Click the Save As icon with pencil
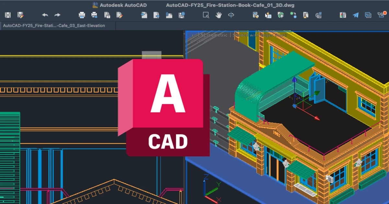The image size is (389, 204). (x=20, y=15)
